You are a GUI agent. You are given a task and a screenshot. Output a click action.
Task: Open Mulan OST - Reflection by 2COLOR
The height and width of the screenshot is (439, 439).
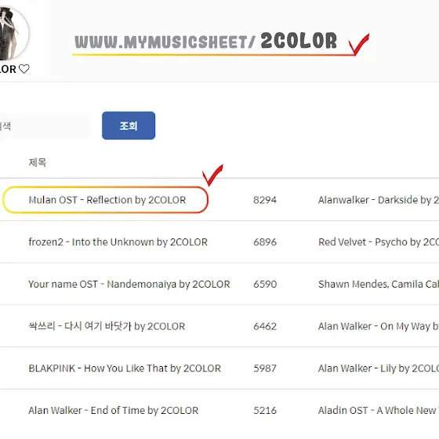click(x=107, y=200)
